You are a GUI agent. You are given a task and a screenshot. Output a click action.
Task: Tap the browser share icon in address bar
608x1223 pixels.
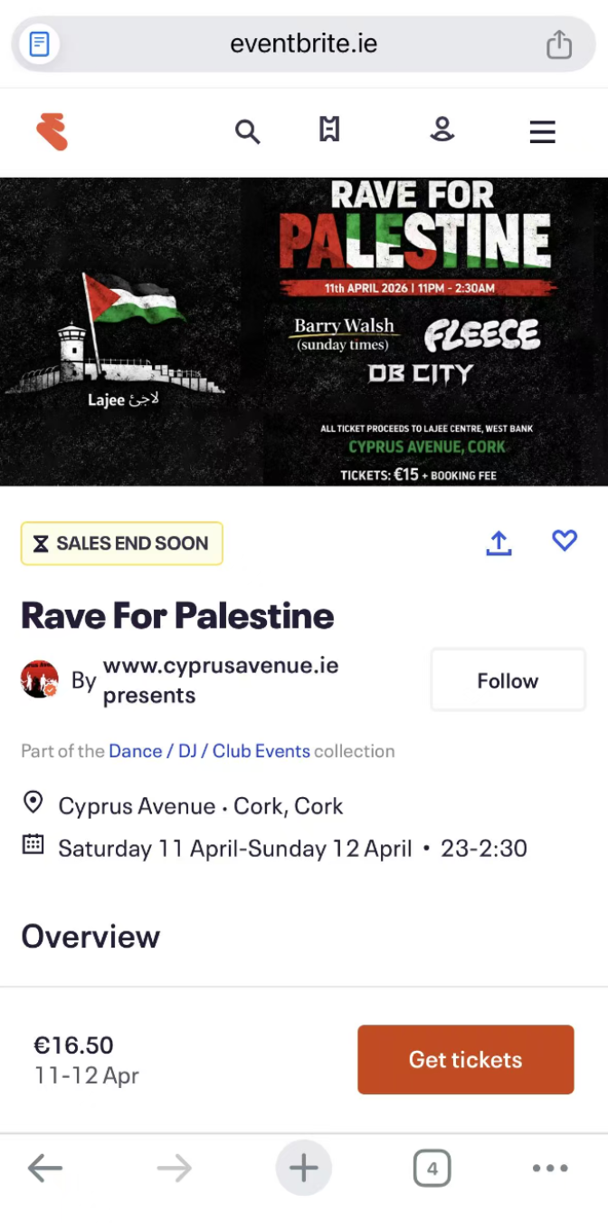click(x=558, y=43)
